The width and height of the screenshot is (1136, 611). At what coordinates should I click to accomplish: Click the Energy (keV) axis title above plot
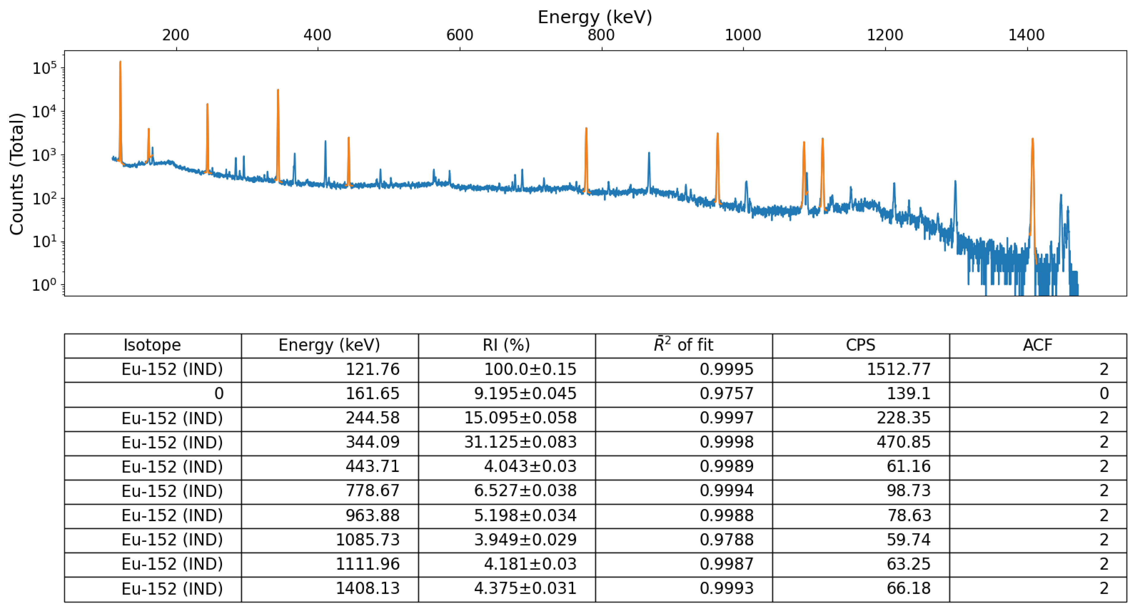594,17
